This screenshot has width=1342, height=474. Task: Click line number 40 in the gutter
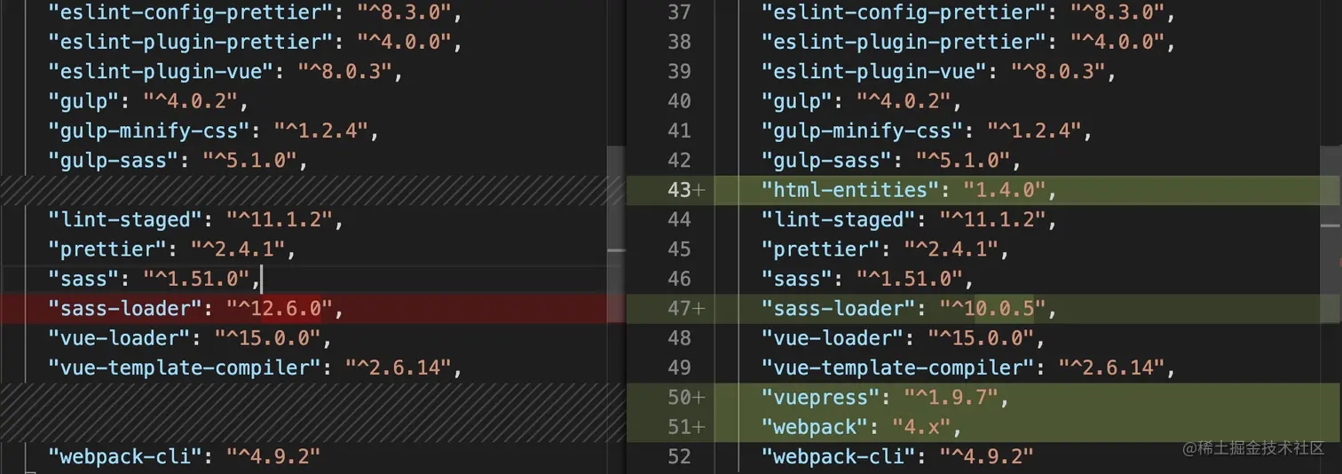tap(679, 101)
